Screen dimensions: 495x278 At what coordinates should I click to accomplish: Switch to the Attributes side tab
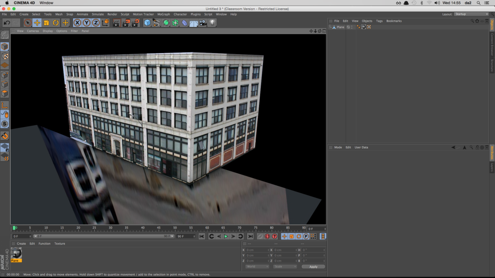point(492,152)
